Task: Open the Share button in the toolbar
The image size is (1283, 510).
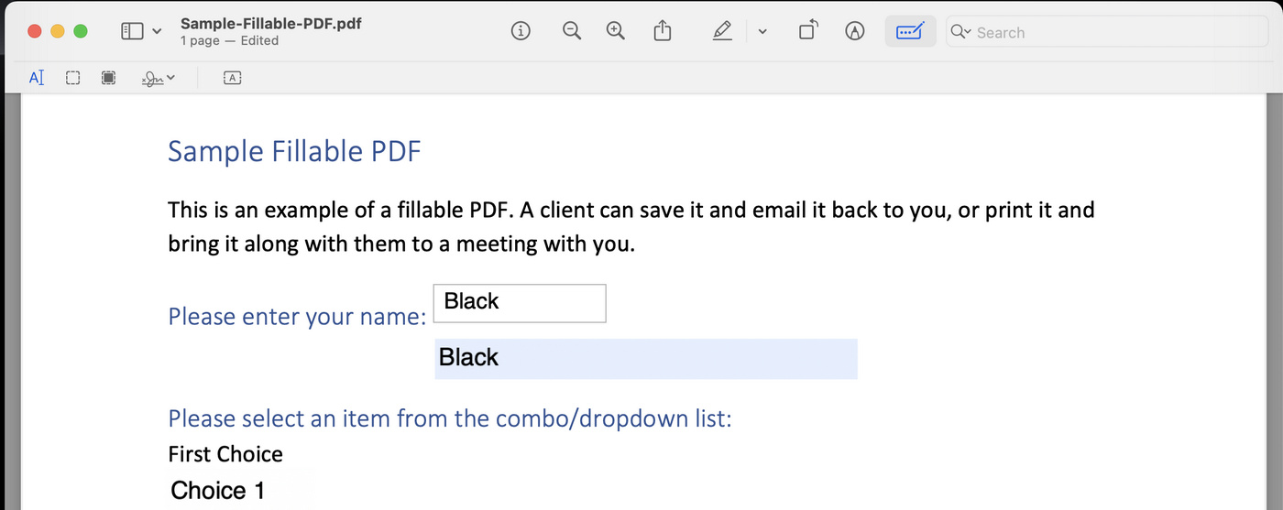Action: point(663,32)
